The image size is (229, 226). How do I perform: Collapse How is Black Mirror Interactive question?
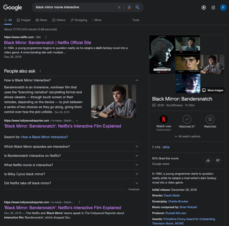72,80
